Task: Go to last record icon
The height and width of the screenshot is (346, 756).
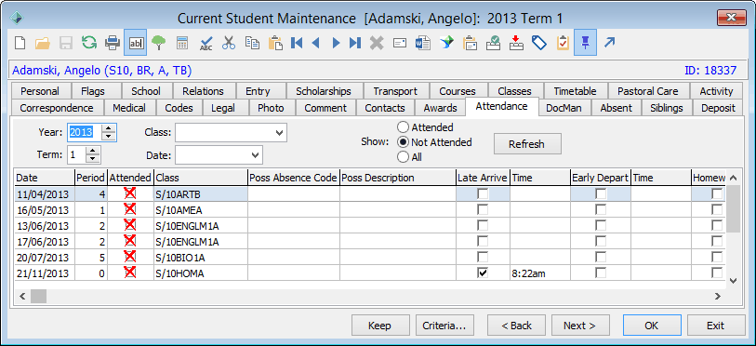Action: click(x=355, y=44)
